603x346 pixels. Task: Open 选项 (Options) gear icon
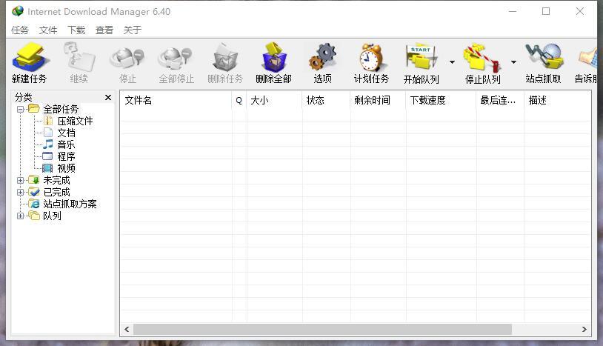[322, 58]
